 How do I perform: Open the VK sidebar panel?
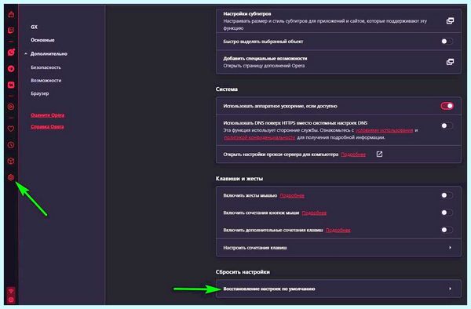[11, 85]
